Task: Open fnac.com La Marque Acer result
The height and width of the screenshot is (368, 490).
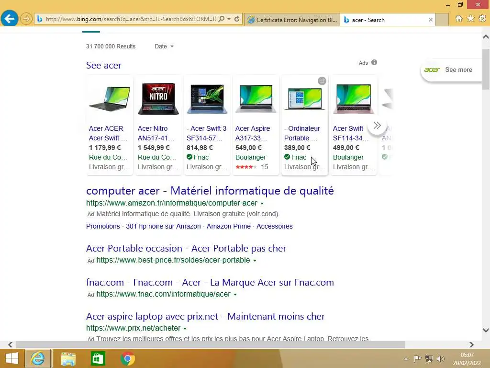Action: (210, 283)
